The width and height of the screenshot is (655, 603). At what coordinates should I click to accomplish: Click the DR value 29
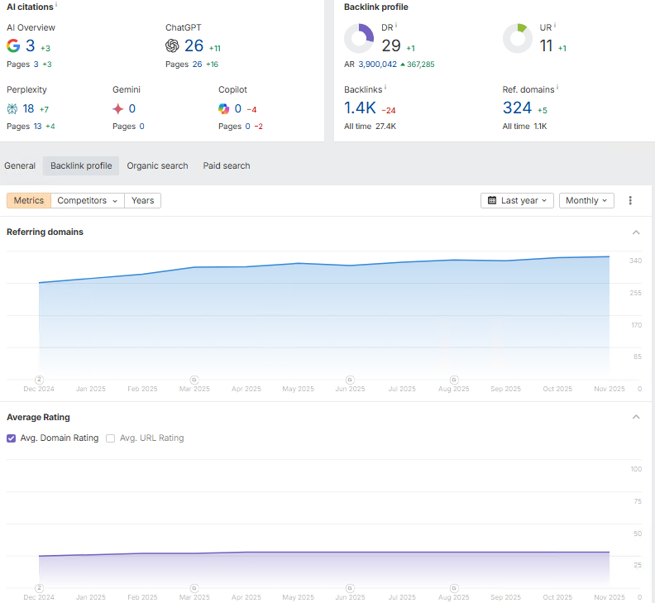point(391,45)
